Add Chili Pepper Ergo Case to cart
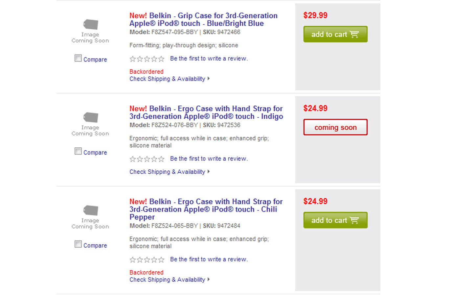The image size is (473, 296). point(335,220)
